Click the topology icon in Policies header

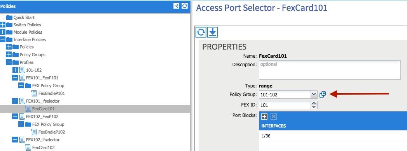point(176,6)
